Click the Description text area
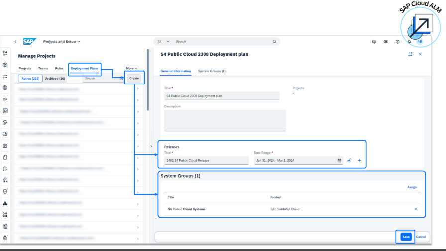The width and height of the screenshot is (446, 251). [225, 120]
